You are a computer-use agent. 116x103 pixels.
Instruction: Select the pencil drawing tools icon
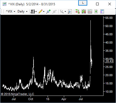pyautogui.click(x=40, y=11)
